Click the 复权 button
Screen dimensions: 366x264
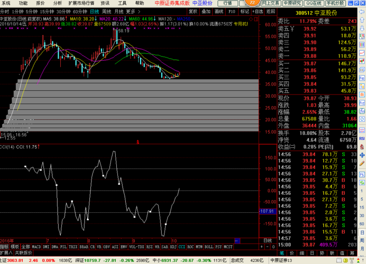pyautogui.click(x=193, y=12)
